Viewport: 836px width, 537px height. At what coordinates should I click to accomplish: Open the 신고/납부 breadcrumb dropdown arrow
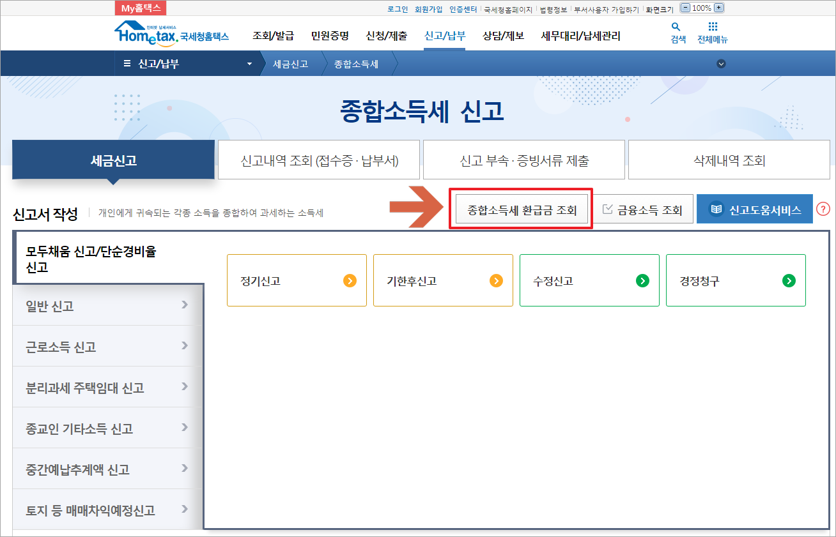pos(249,63)
